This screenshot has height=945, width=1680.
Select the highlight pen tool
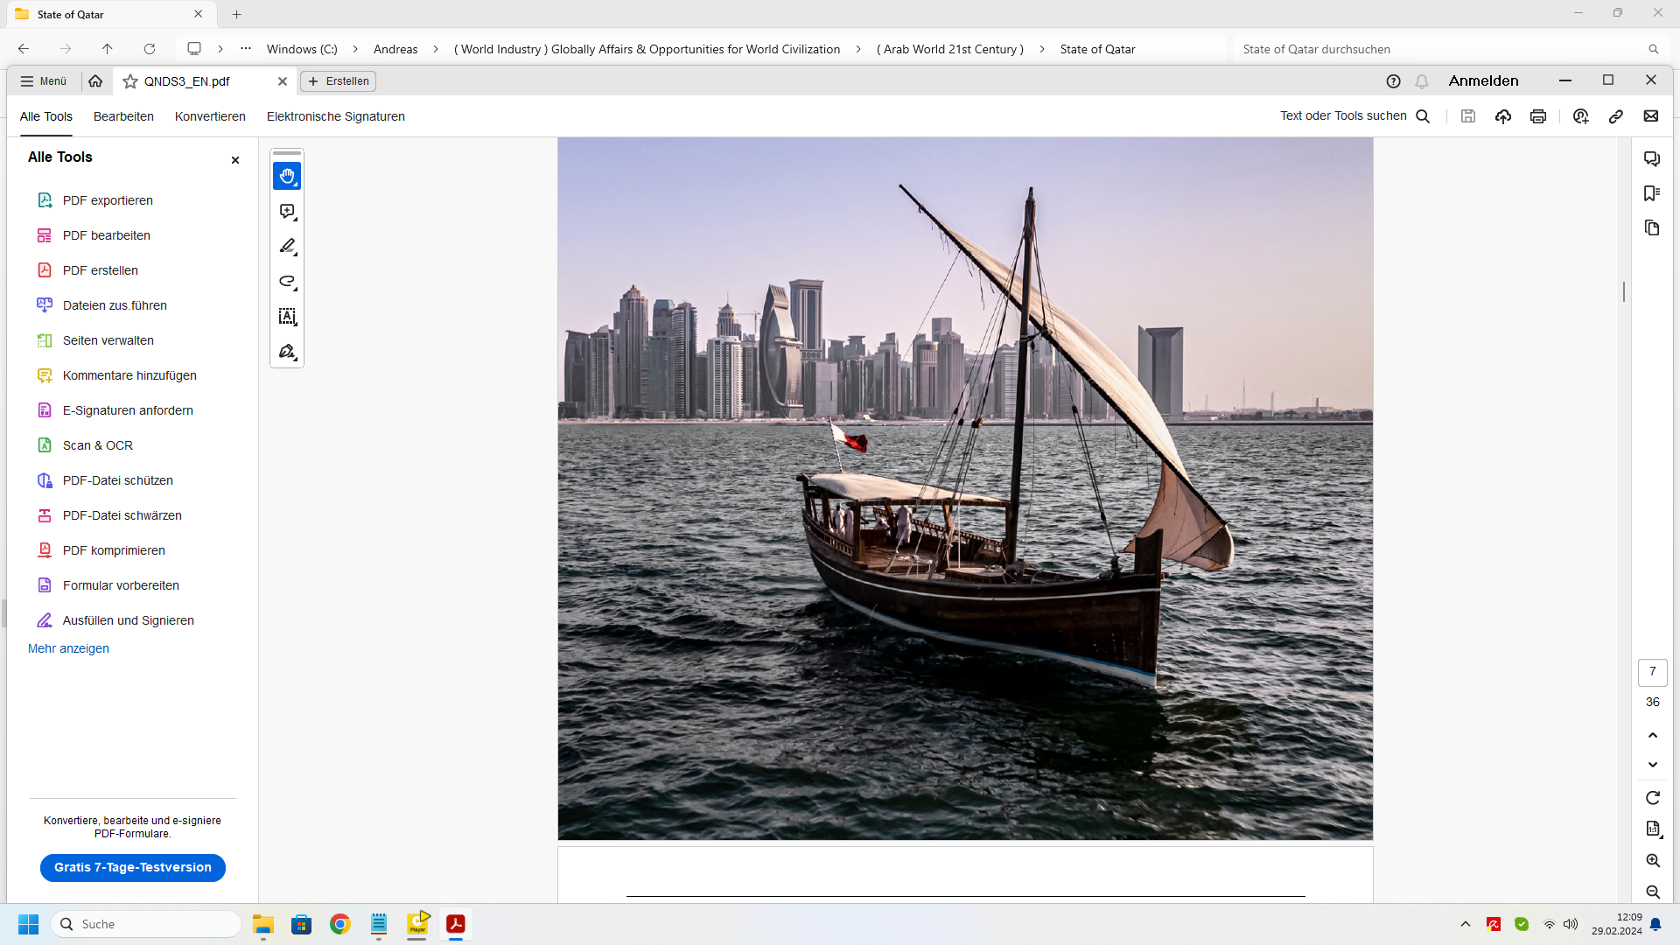[287, 247]
